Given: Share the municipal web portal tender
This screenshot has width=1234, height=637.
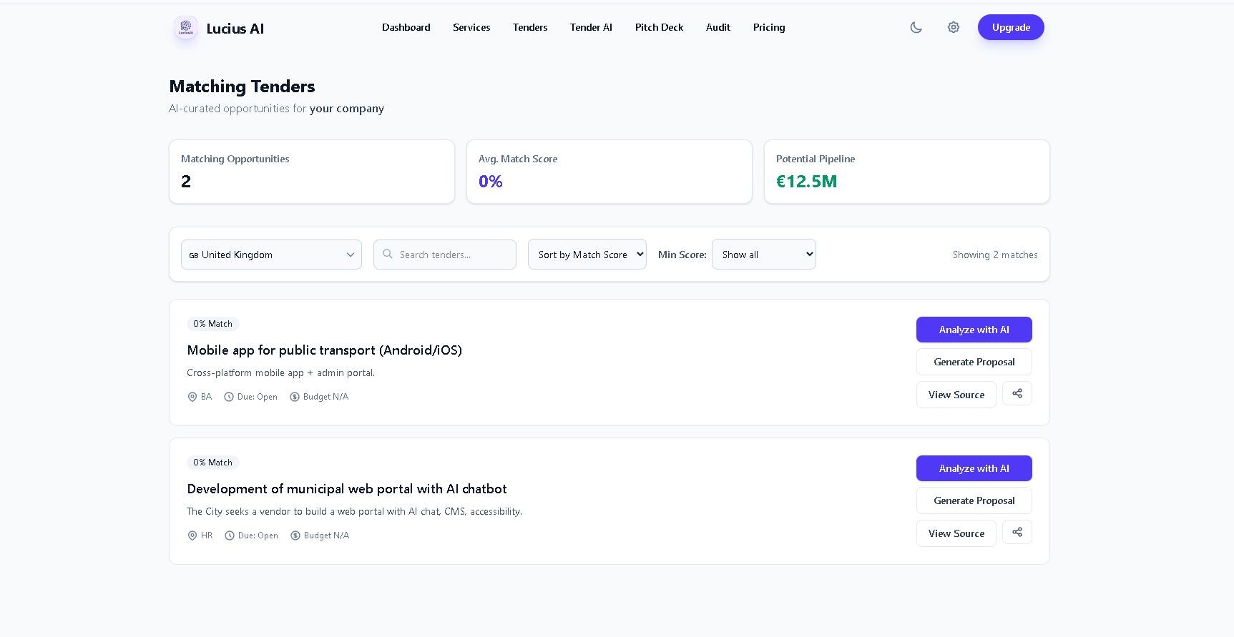Looking at the screenshot, I should (1017, 533).
